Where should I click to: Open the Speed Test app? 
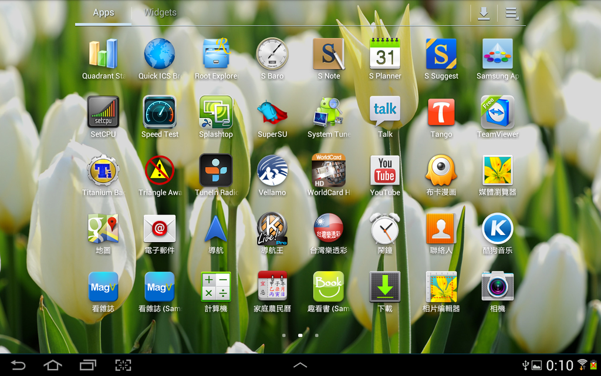160,112
